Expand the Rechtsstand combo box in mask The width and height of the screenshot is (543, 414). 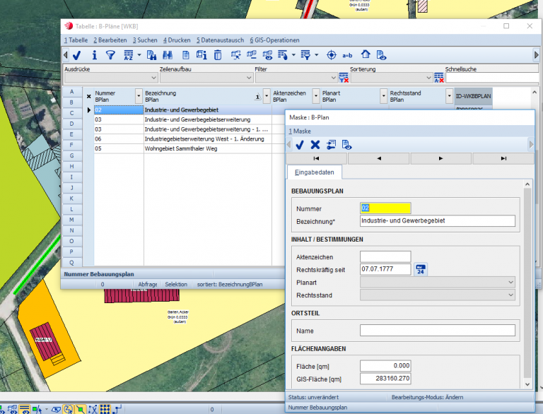pos(438,295)
